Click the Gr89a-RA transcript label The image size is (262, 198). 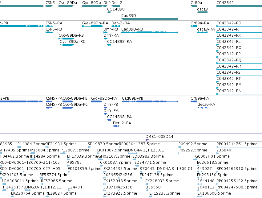[200, 23]
